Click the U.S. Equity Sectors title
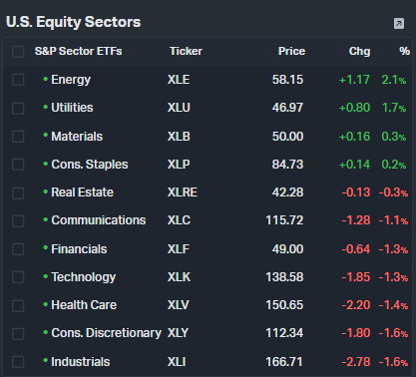This screenshot has height=377, width=416. point(74,22)
